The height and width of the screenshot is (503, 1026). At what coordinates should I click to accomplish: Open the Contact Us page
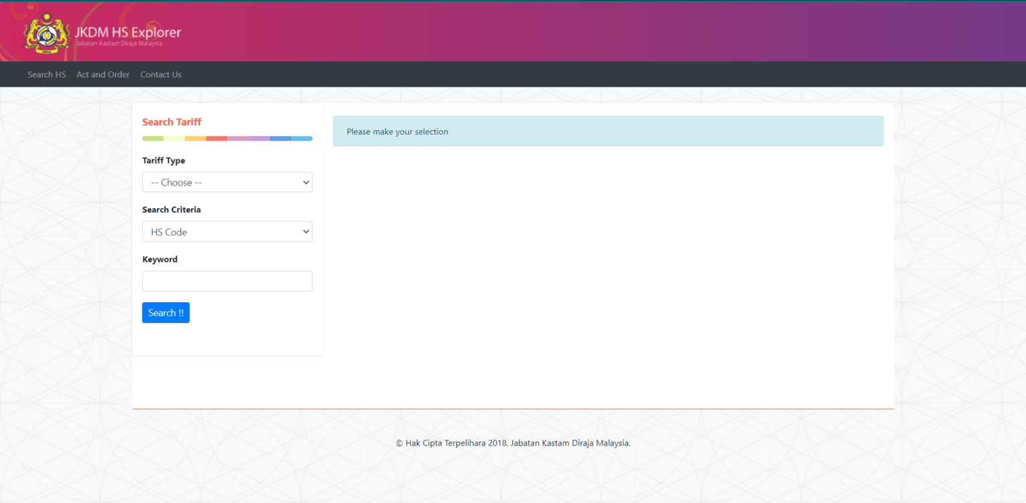160,75
